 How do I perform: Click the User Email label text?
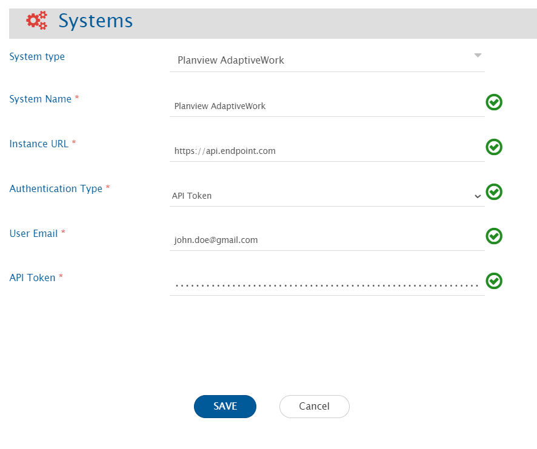point(33,233)
